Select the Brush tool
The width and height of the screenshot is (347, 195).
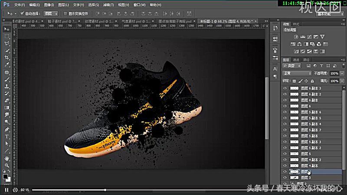pos(7,79)
